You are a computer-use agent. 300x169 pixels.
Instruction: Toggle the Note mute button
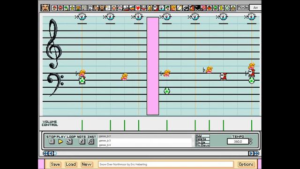82,141
